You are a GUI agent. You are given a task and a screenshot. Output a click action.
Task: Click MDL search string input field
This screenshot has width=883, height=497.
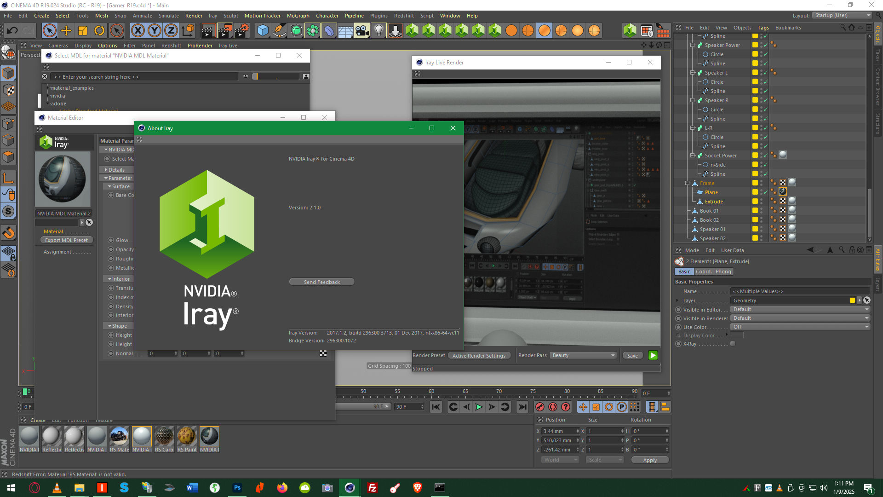click(144, 77)
